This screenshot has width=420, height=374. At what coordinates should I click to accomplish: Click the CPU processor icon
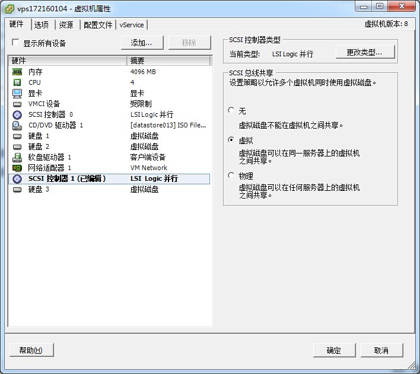[x=17, y=82]
